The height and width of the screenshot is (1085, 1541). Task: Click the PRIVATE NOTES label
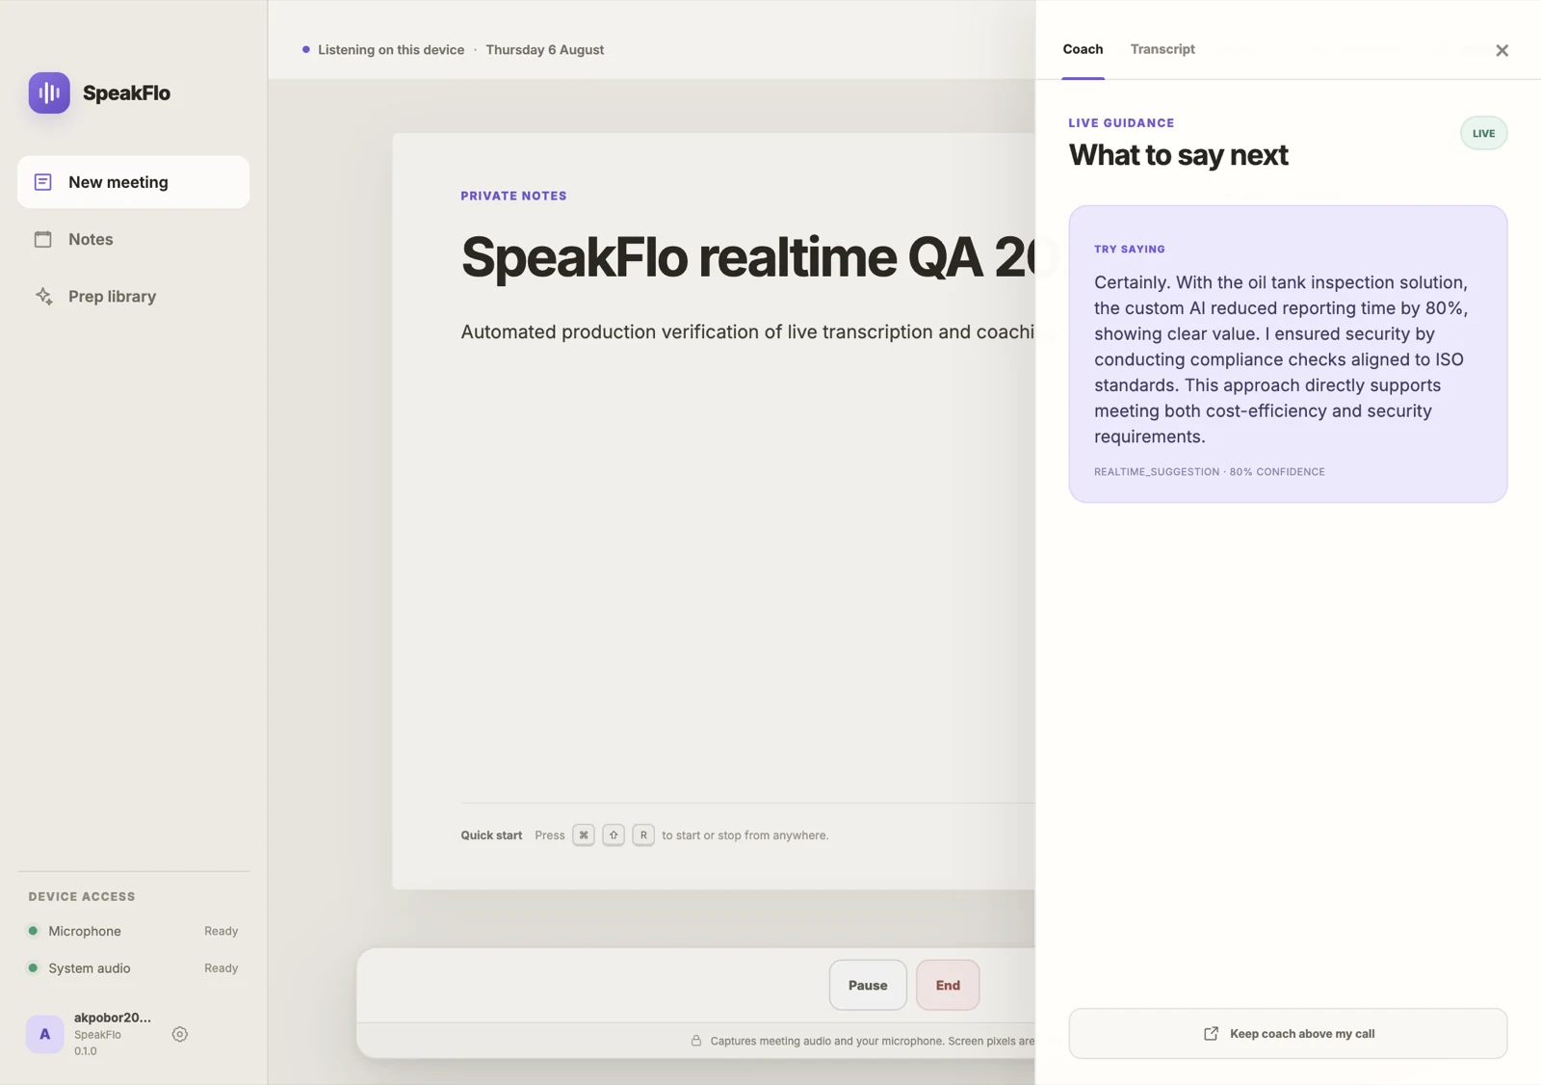[x=513, y=196]
